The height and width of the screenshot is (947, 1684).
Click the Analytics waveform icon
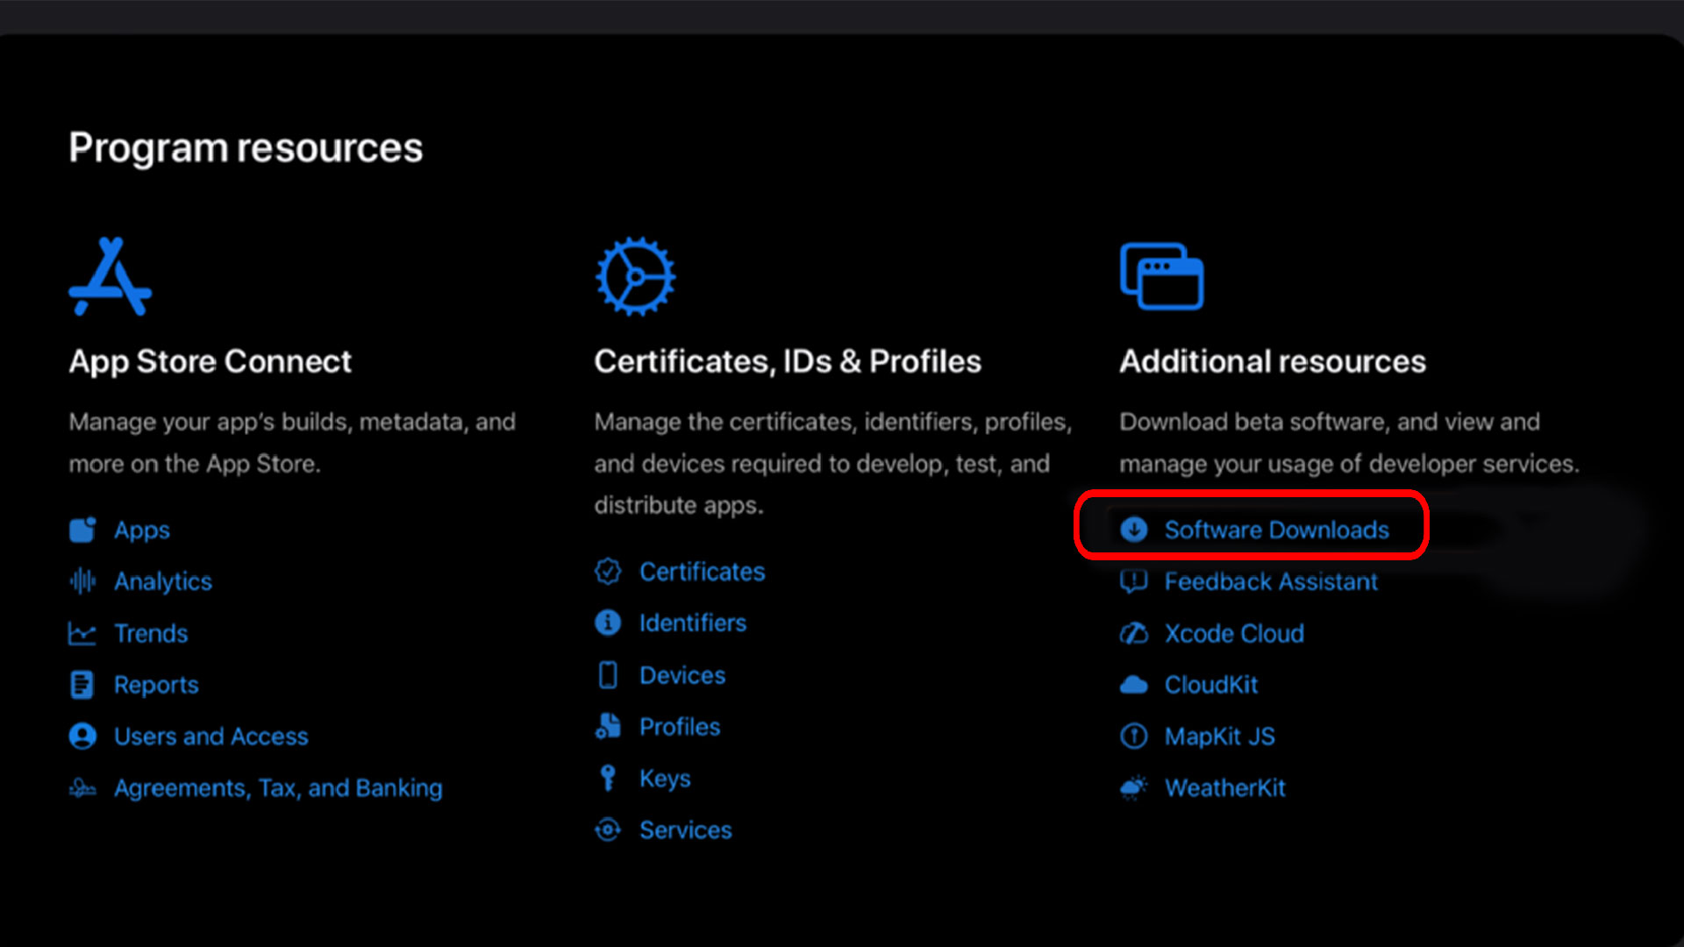pos(82,580)
